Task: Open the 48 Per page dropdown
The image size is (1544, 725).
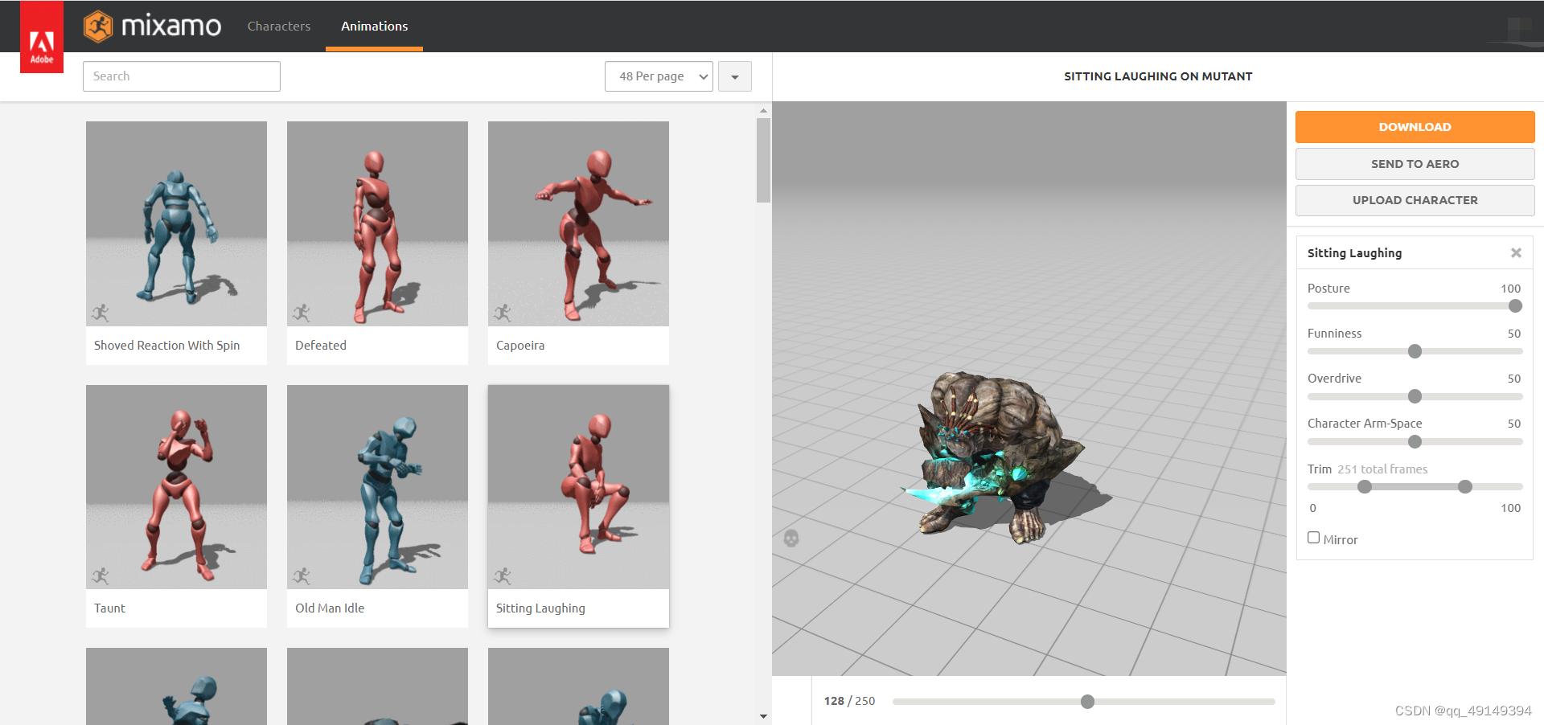Action: pyautogui.click(x=659, y=76)
